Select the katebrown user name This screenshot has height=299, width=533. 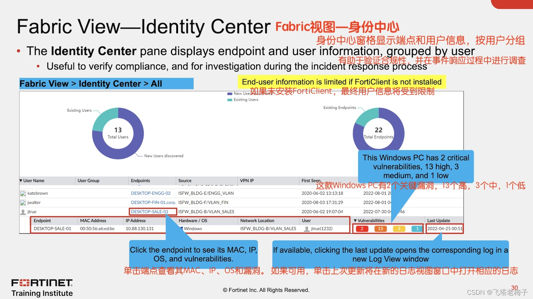coord(38,193)
